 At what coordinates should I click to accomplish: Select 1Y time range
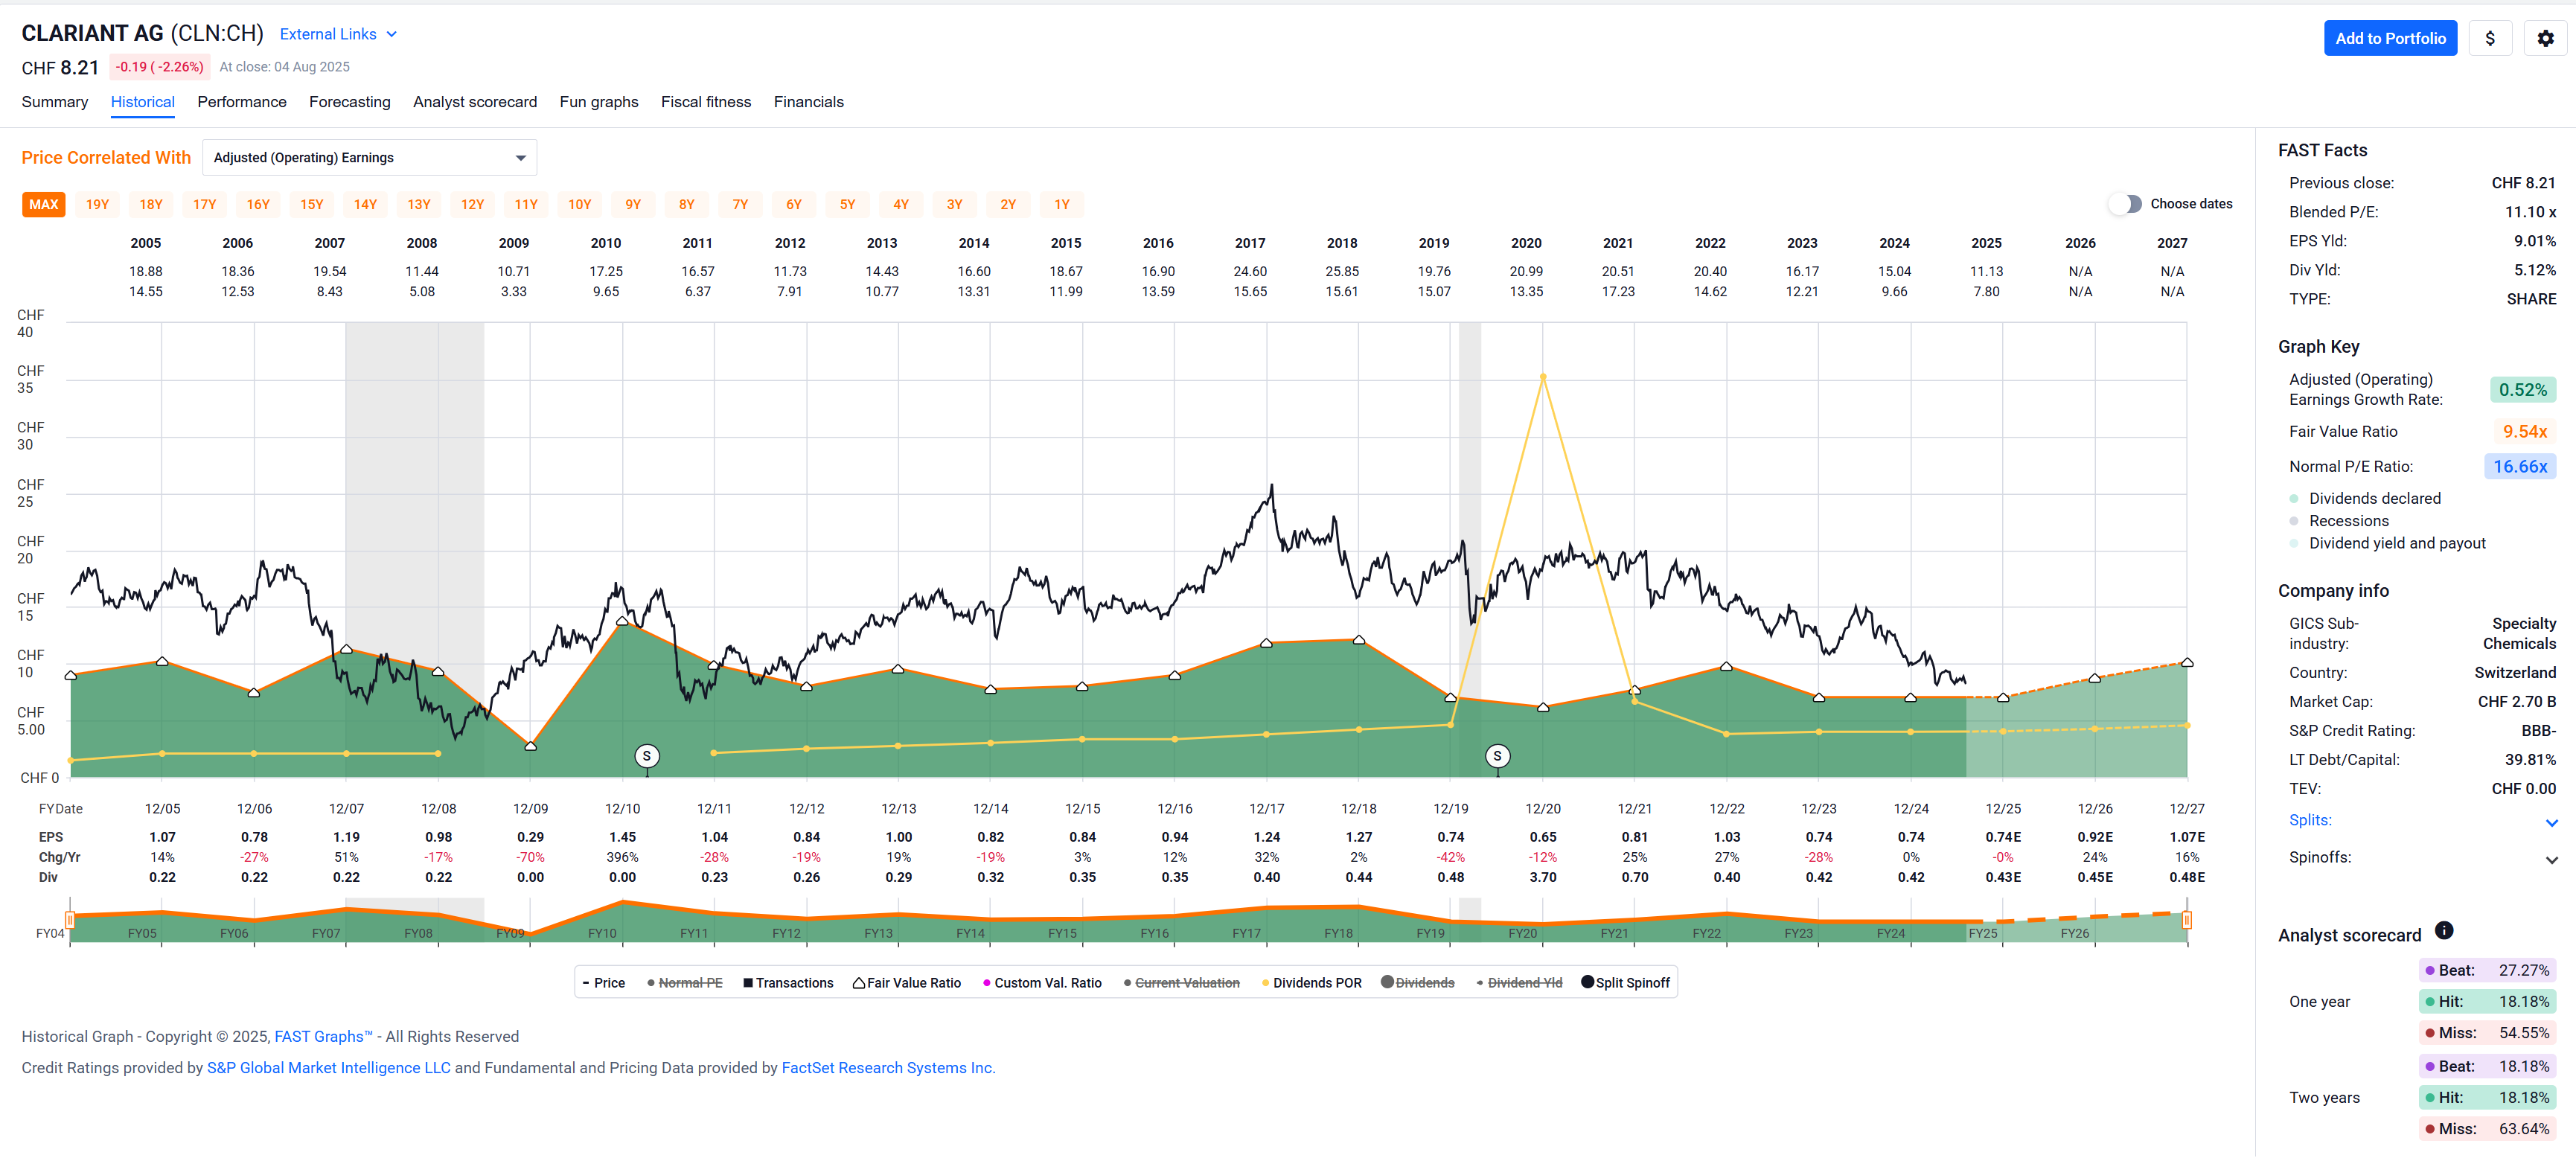click(x=1062, y=205)
